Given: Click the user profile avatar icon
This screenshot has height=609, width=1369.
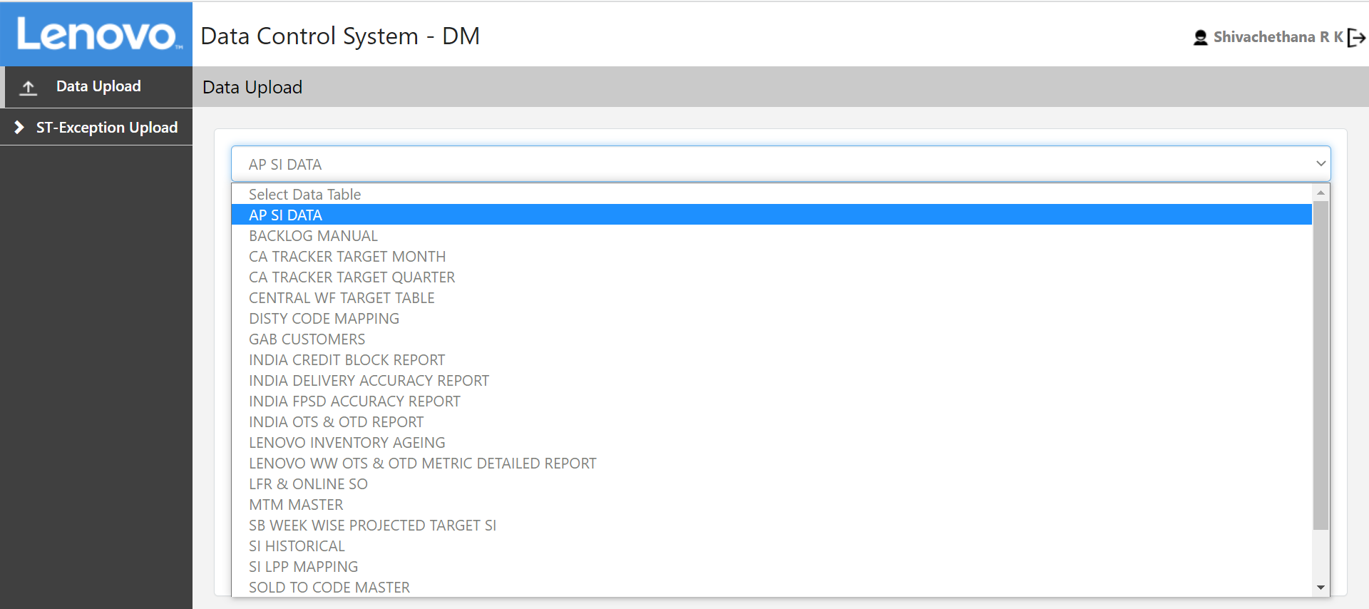Looking at the screenshot, I should pos(1200,38).
